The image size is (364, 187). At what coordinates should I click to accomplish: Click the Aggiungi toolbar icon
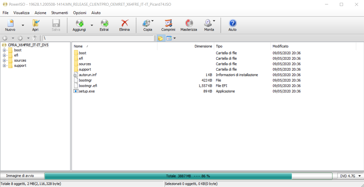pos(79,23)
